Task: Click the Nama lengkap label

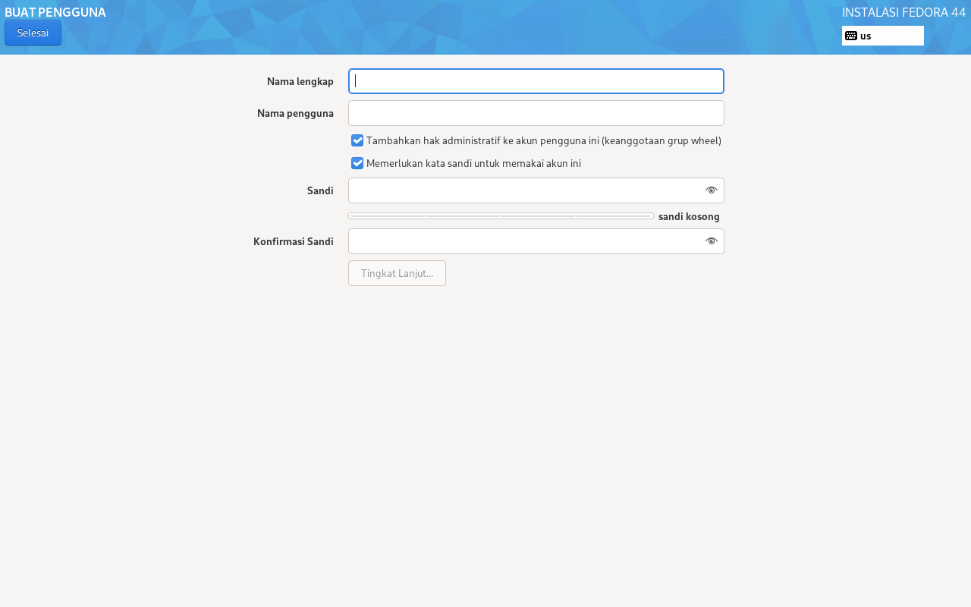Action: [x=300, y=81]
